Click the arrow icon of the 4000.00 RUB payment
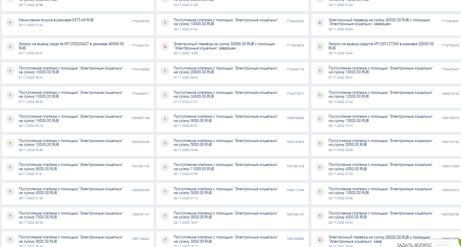 coord(320,216)
